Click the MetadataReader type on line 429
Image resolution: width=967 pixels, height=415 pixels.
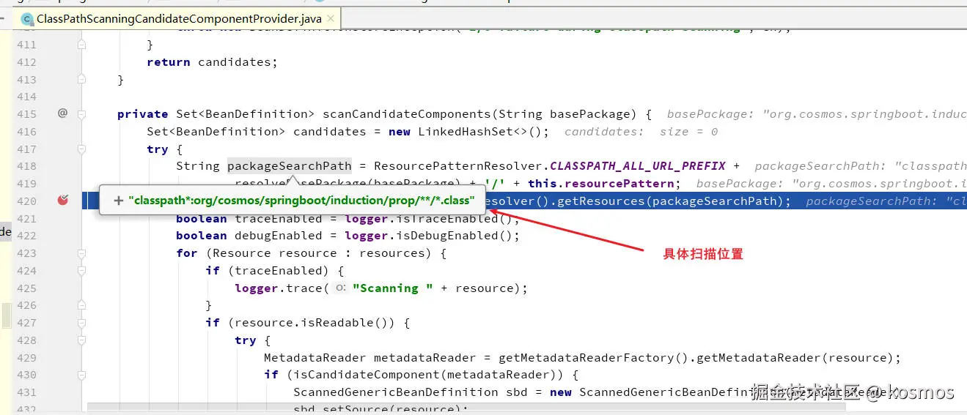[315, 358]
